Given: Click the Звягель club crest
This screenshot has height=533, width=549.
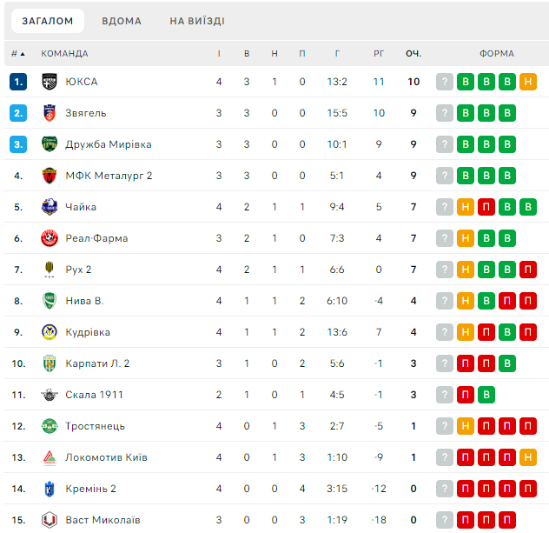Looking at the screenshot, I should [49, 113].
